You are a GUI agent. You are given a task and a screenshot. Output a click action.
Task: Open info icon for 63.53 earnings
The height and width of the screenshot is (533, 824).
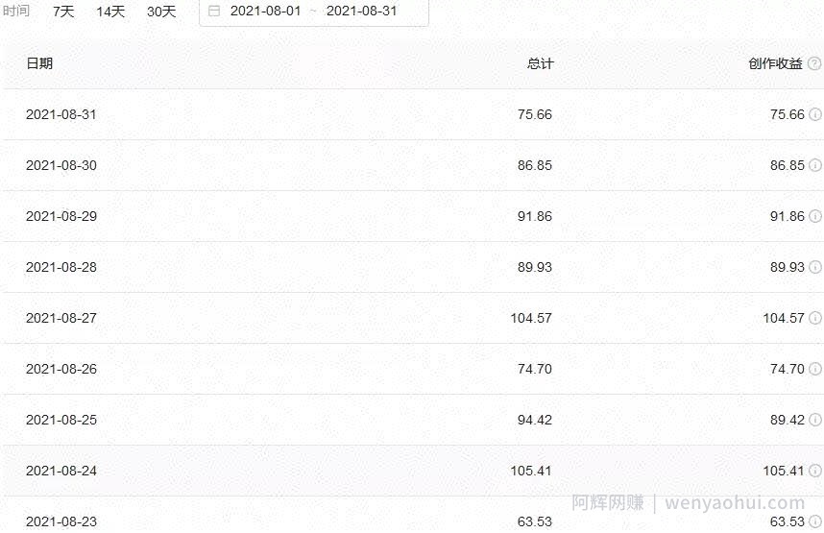tap(815, 521)
